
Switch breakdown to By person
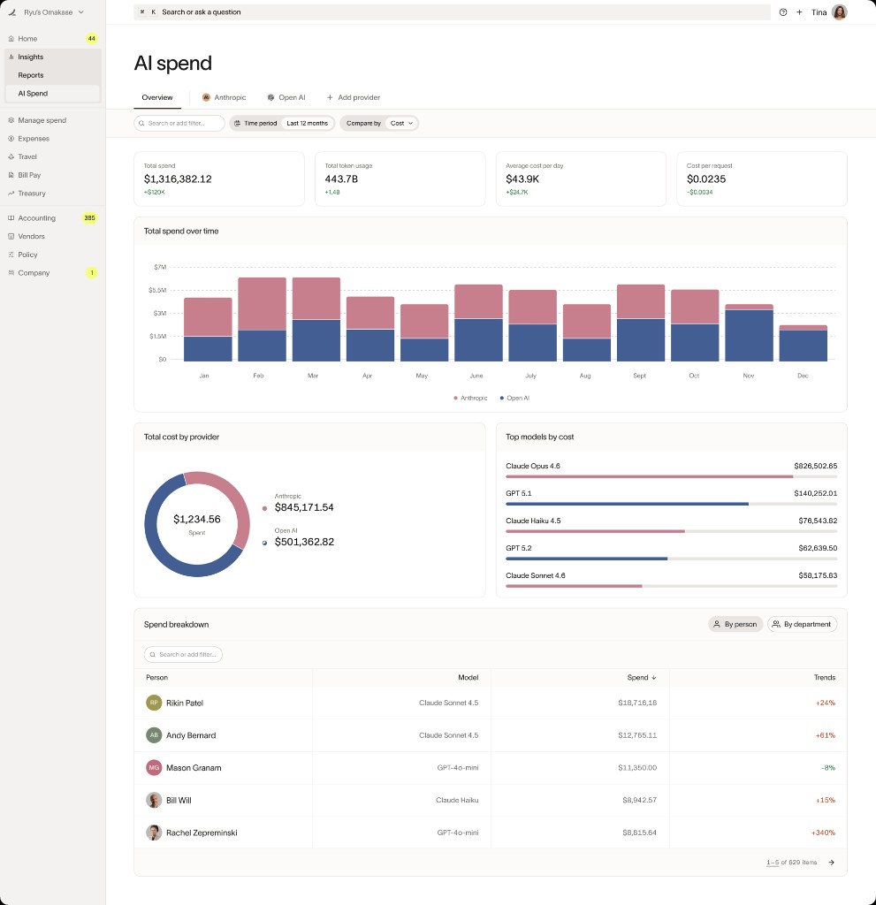click(x=735, y=624)
